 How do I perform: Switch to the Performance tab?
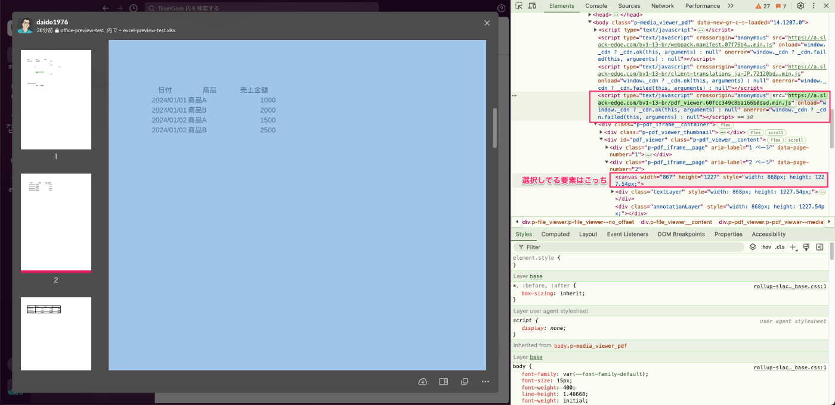(x=703, y=6)
